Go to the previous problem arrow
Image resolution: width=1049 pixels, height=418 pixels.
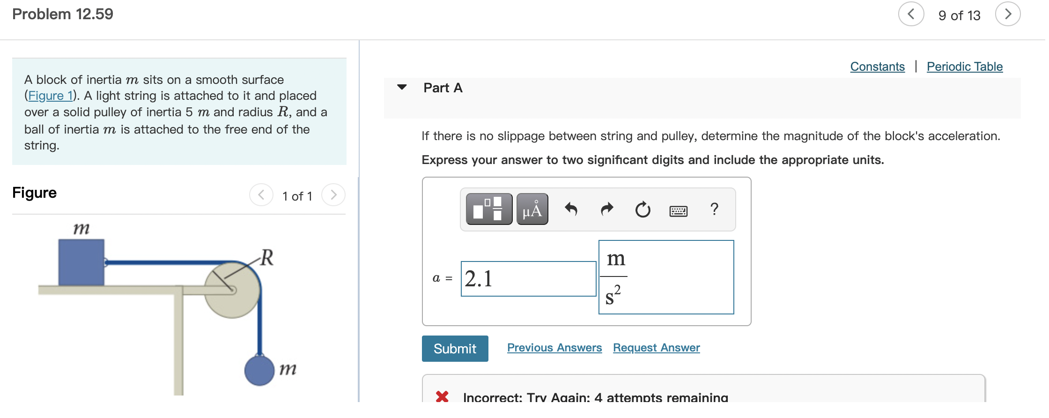pos(911,15)
